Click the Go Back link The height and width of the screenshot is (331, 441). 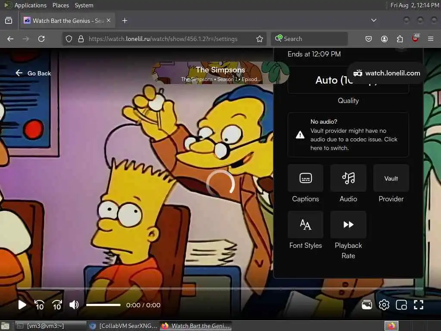point(34,73)
